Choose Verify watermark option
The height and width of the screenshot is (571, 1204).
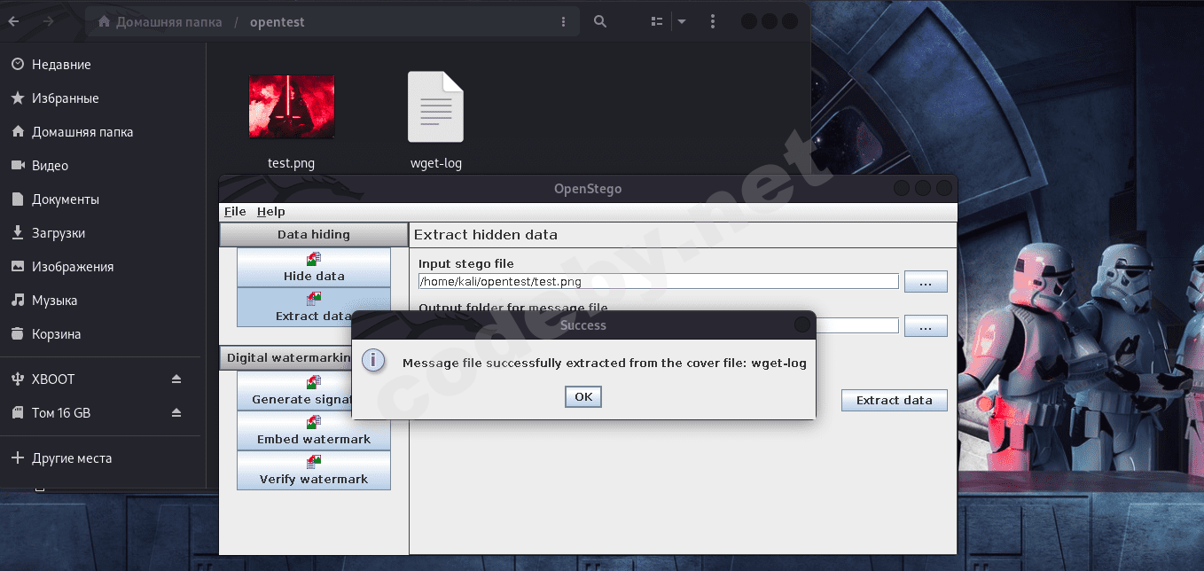tap(314, 470)
